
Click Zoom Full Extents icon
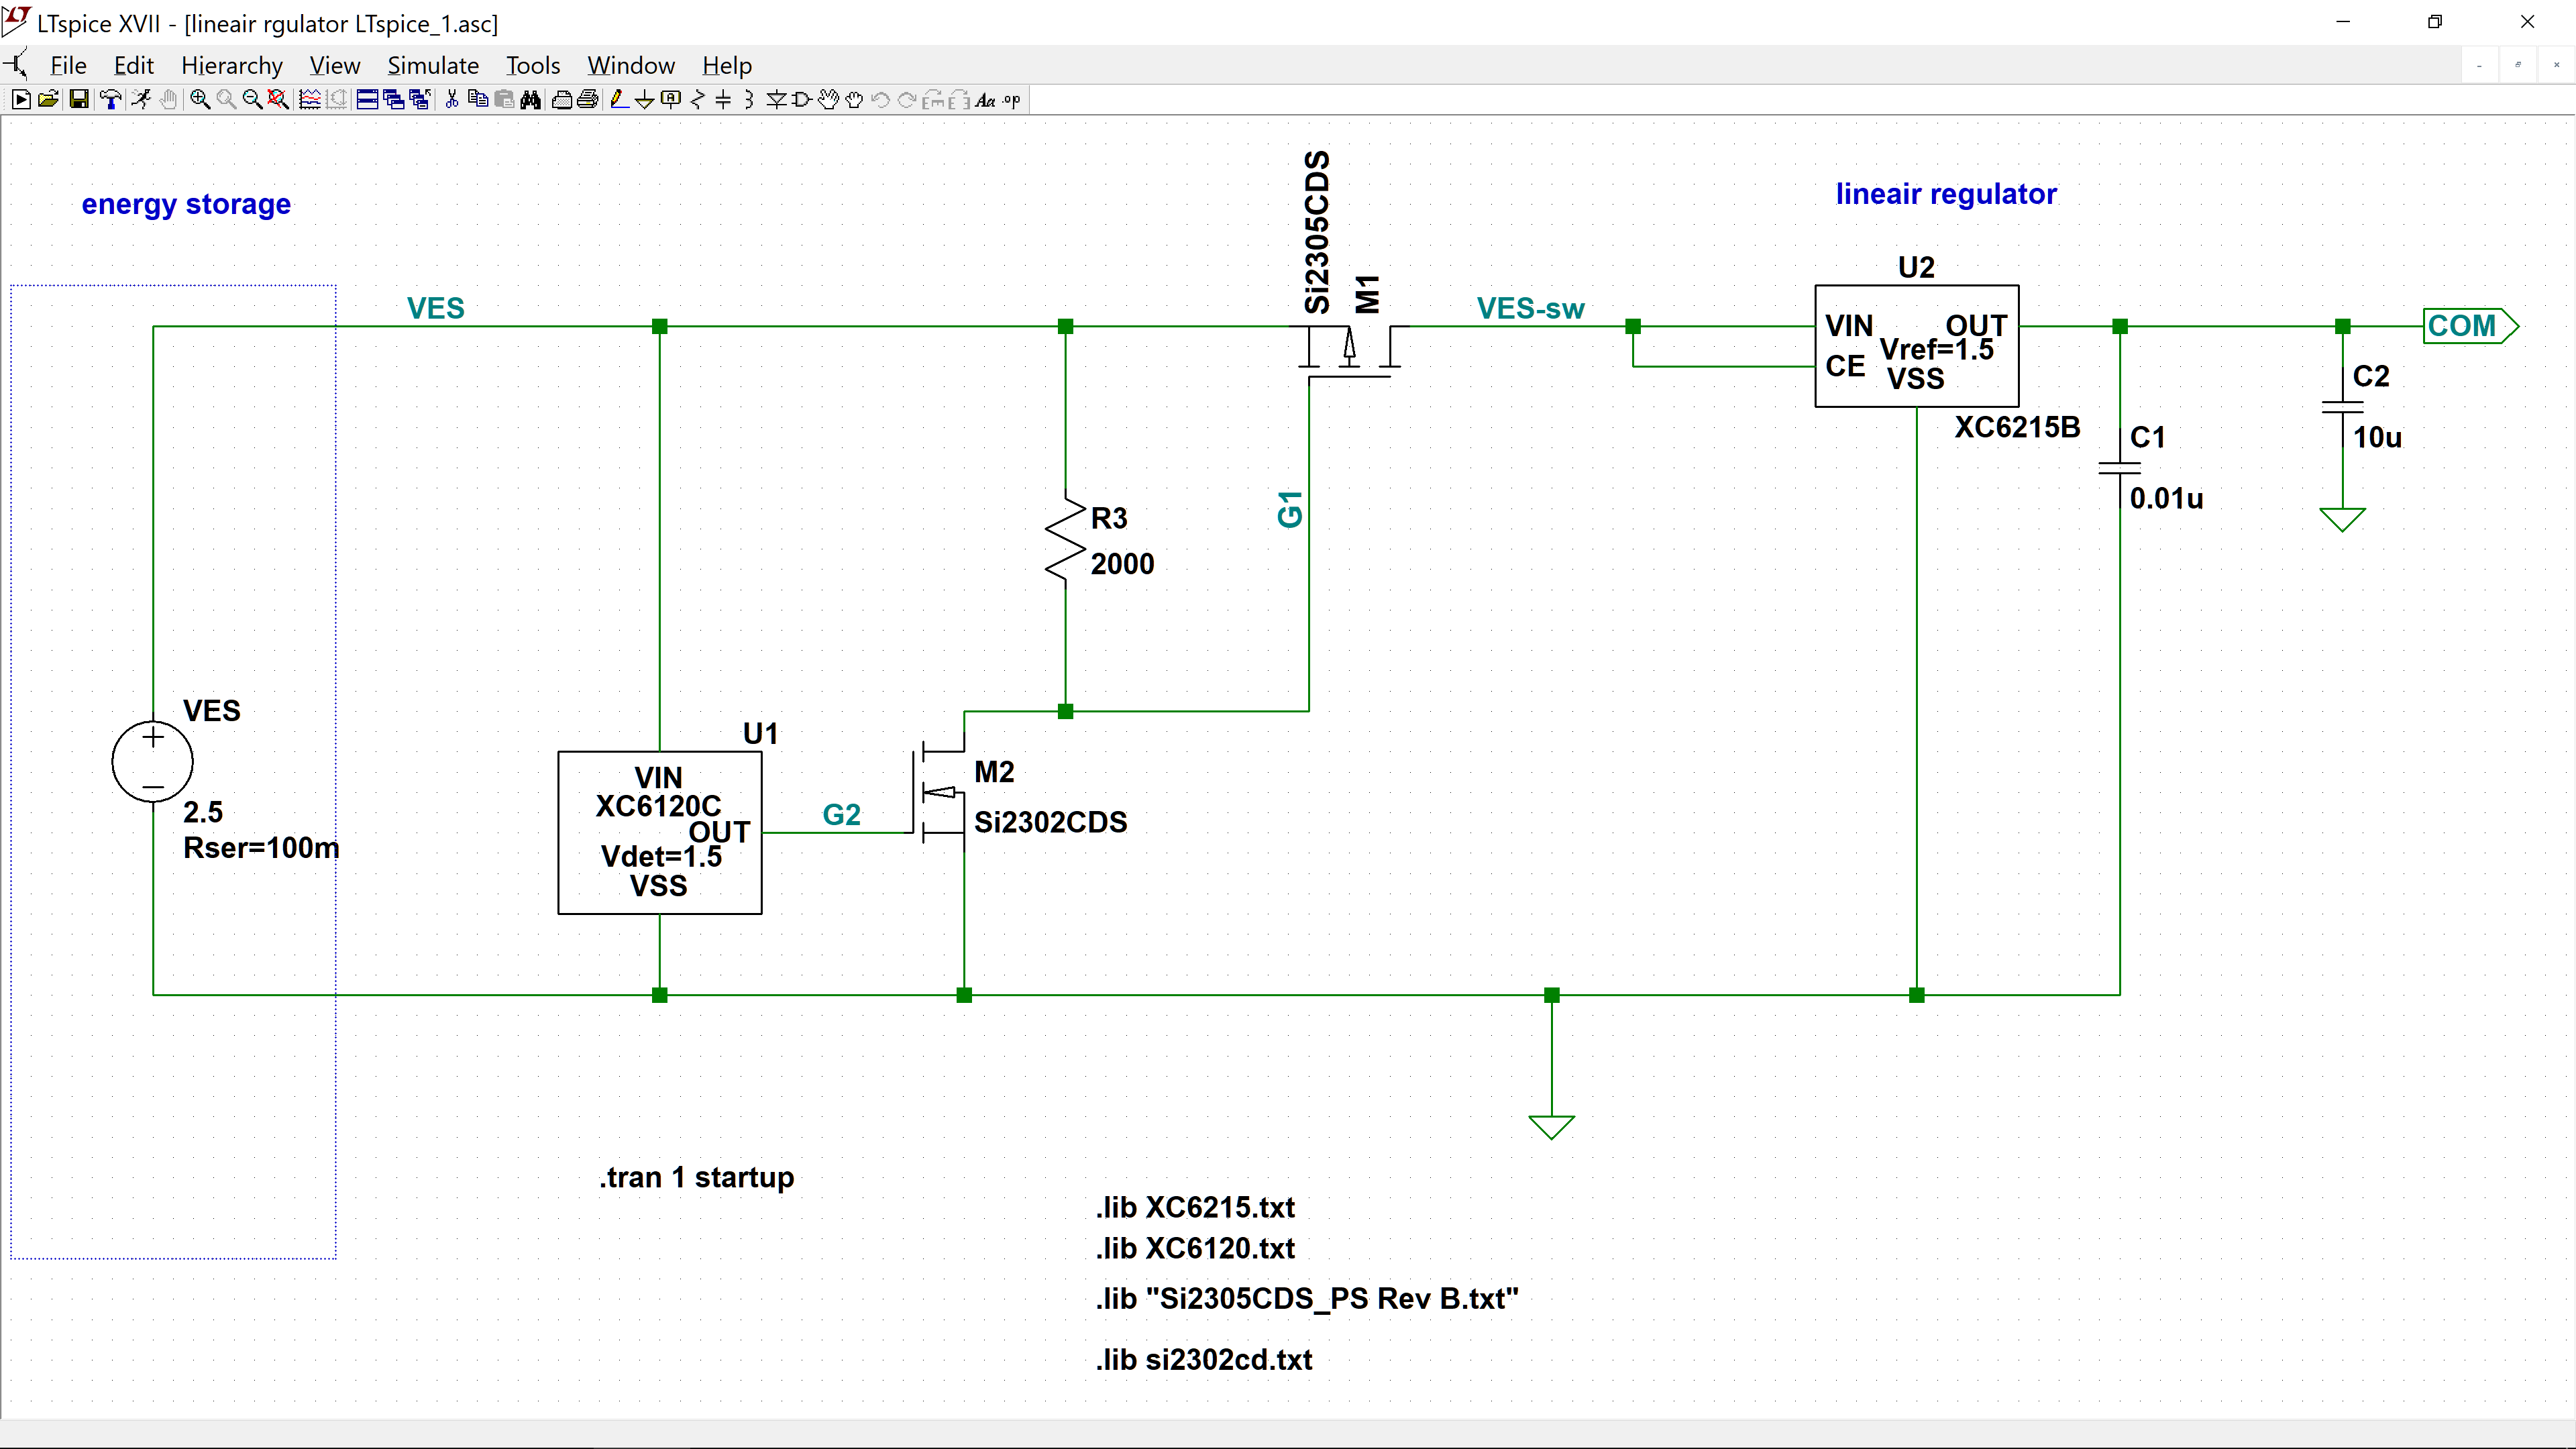[x=279, y=100]
